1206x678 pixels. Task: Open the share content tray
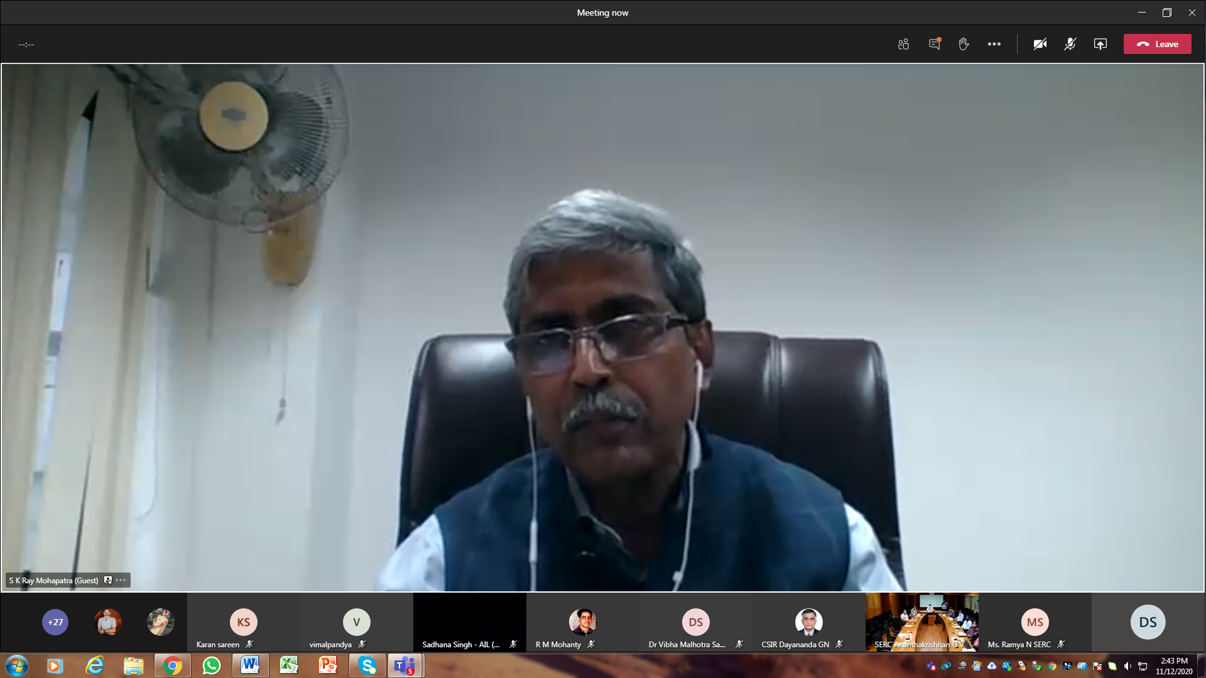point(1100,44)
